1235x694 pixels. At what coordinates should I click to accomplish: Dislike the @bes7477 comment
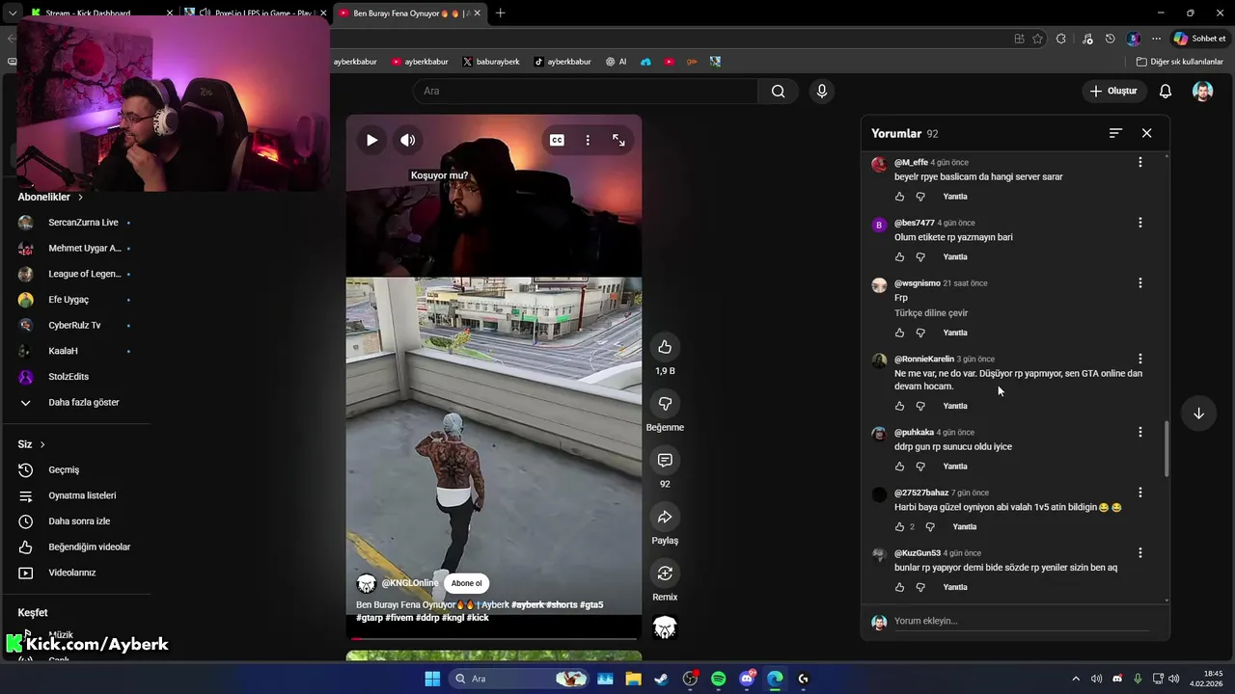point(920,257)
